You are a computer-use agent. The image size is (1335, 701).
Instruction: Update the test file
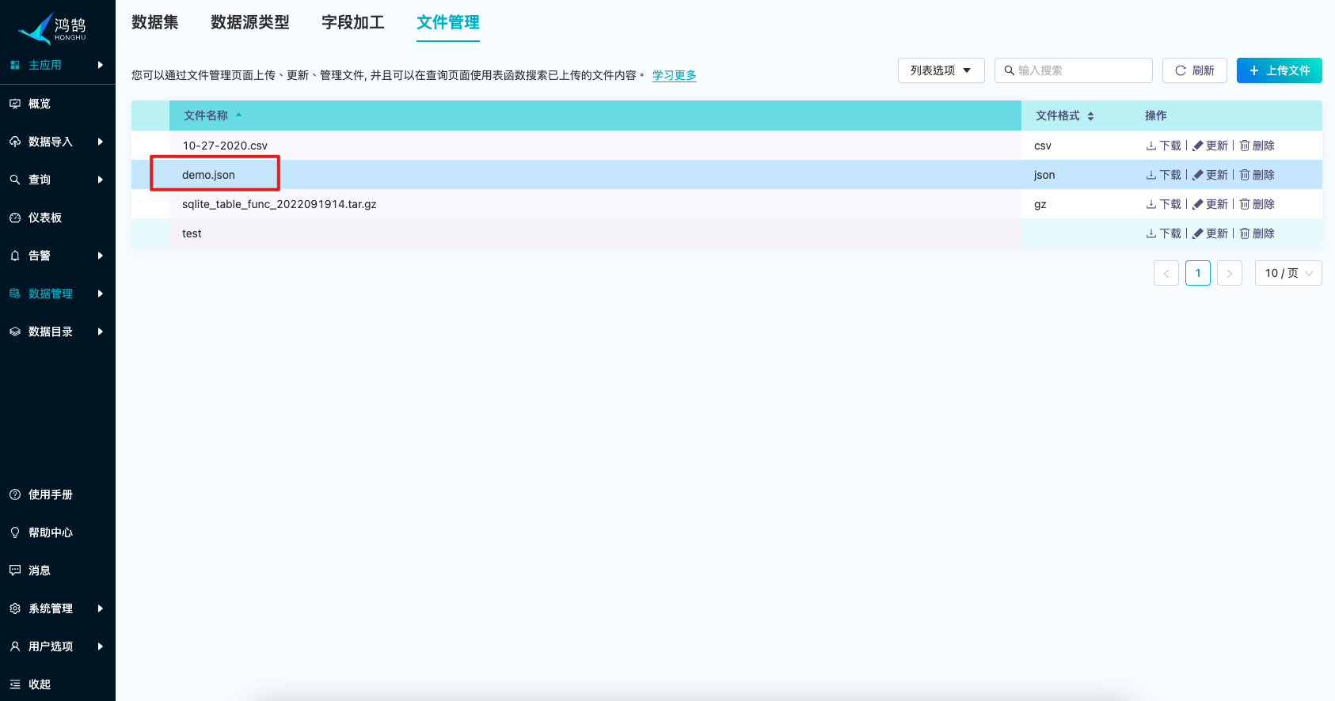1210,233
